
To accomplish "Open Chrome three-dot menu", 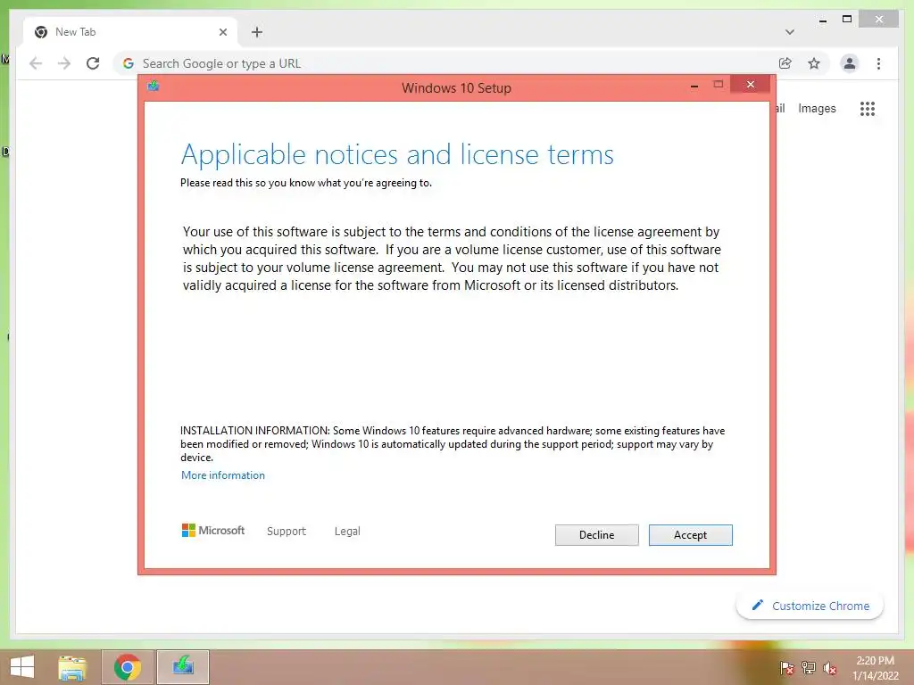I will [x=878, y=63].
